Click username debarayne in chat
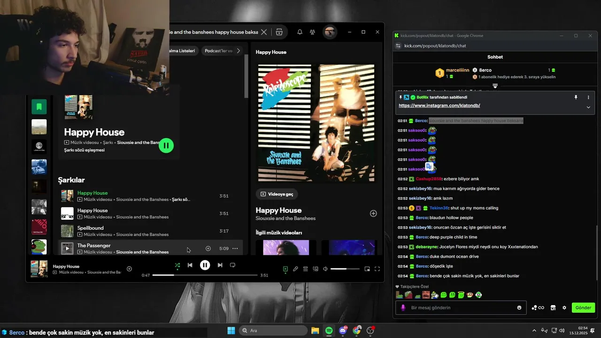Screen dimensions: 601x338 pyautogui.click(x=427, y=247)
